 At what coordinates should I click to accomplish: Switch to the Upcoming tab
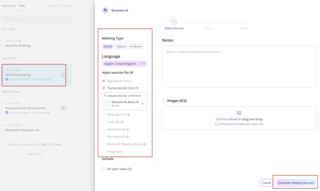click(9, 6)
